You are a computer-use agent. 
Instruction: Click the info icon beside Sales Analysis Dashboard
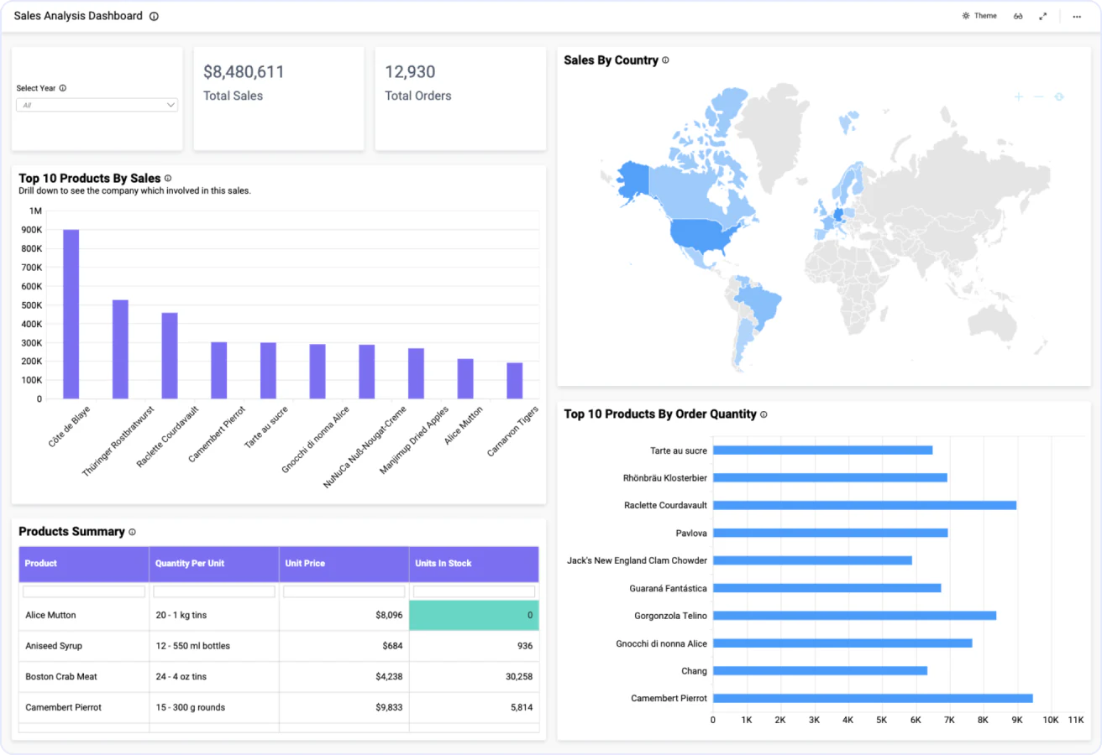pyautogui.click(x=154, y=17)
